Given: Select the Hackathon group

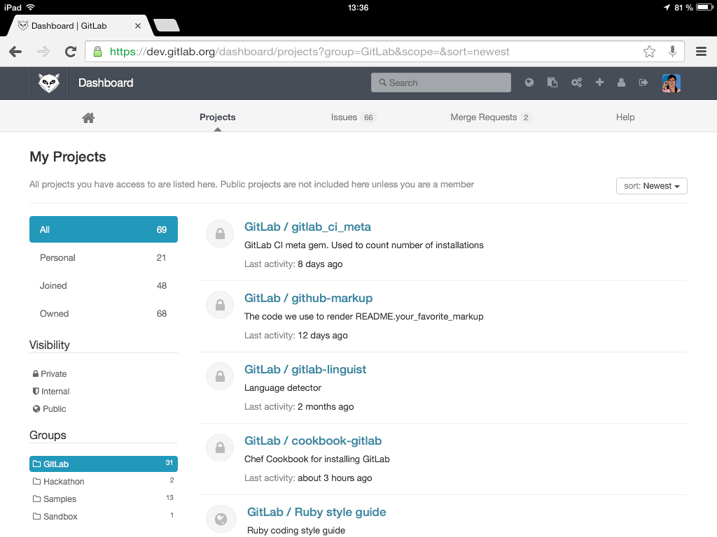Looking at the screenshot, I should 64,481.
